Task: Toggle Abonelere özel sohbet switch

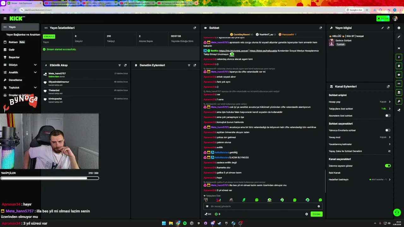Action: 388,116
